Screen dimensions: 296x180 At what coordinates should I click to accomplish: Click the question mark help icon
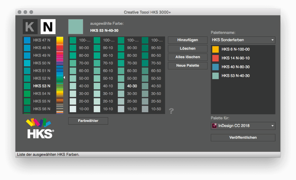[x=171, y=111]
